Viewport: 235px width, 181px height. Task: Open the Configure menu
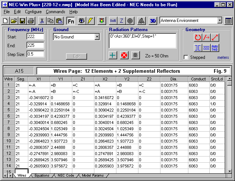click(x=33, y=12)
